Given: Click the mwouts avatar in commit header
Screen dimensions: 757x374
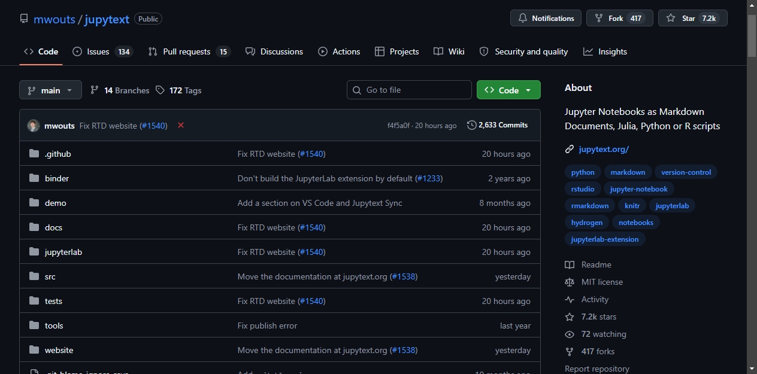Looking at the screenshot, I should pos(34,126).
